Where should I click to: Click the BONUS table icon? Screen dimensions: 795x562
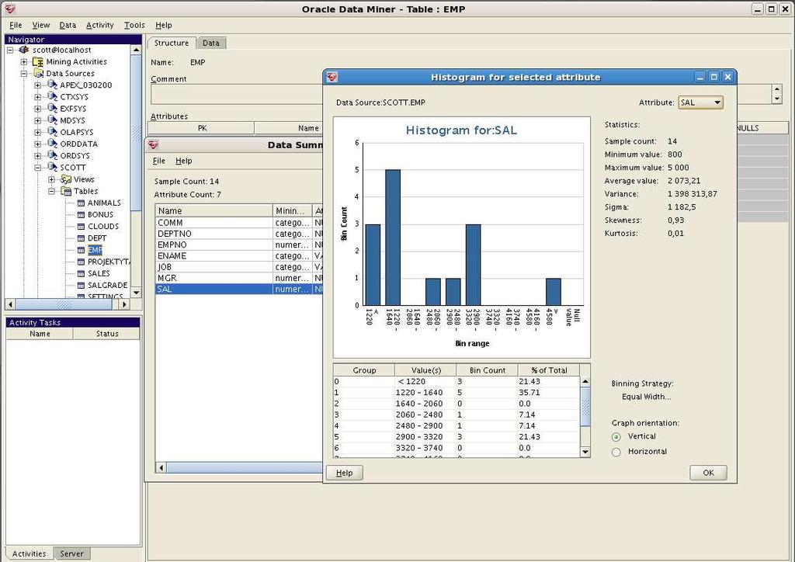tap(81, 214)
